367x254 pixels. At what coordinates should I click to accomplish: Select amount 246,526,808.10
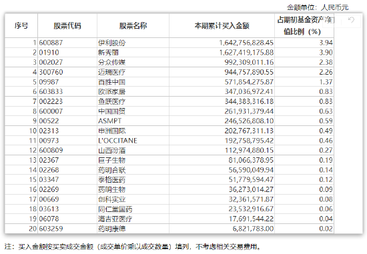pyautogui.click(x=249, y=121)
